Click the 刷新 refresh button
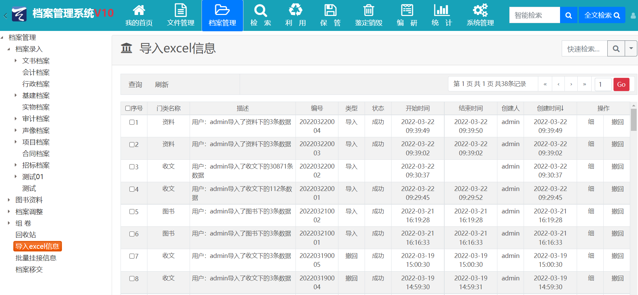Screen dimensions: 638x295 [x=162, y=85]
